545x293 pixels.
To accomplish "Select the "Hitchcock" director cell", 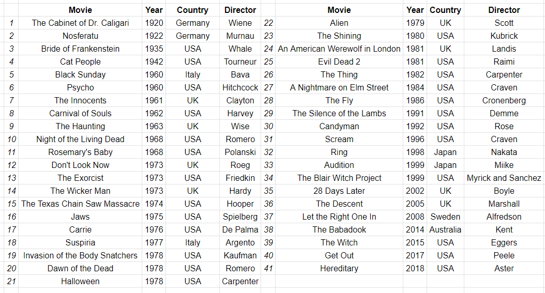I will 240,87.
